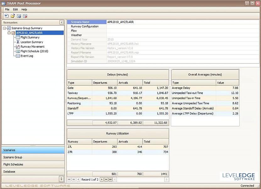The image size is (261, 189).
Task: Open the Event Log item
Action: (x=27, y=56)
